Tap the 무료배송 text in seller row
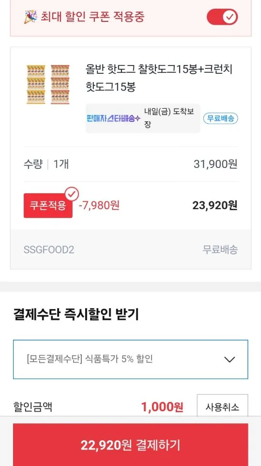Image resolution: width=261 pixels, height=466 pixels. (220, 250)
